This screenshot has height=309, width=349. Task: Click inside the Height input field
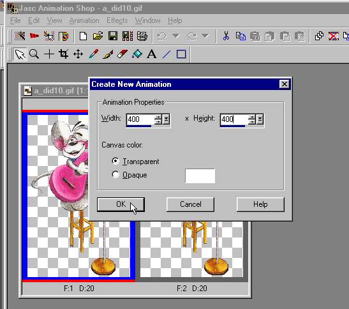[234, 119]
